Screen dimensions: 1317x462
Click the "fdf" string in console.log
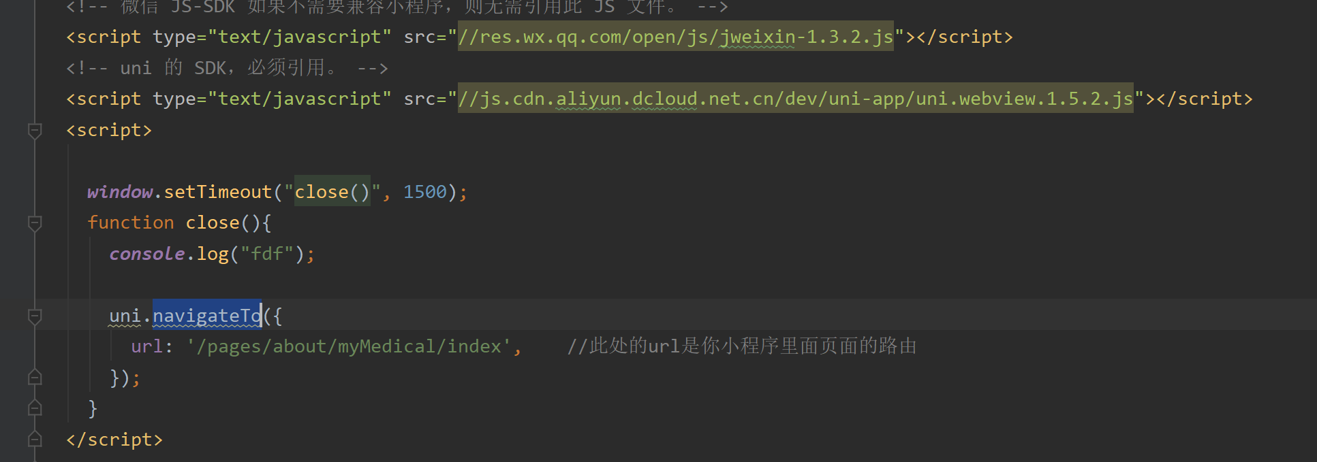point(267,254)
